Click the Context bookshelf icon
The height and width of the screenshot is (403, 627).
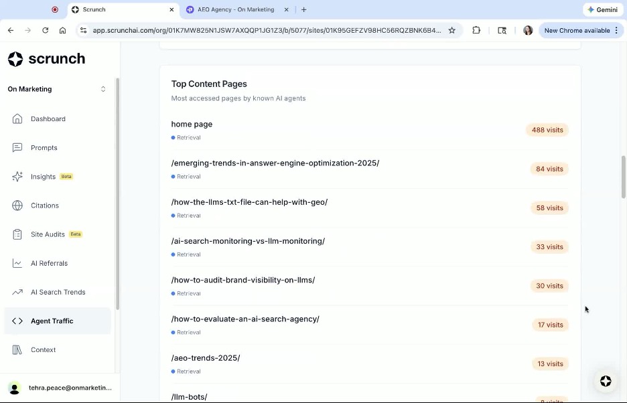18,349
